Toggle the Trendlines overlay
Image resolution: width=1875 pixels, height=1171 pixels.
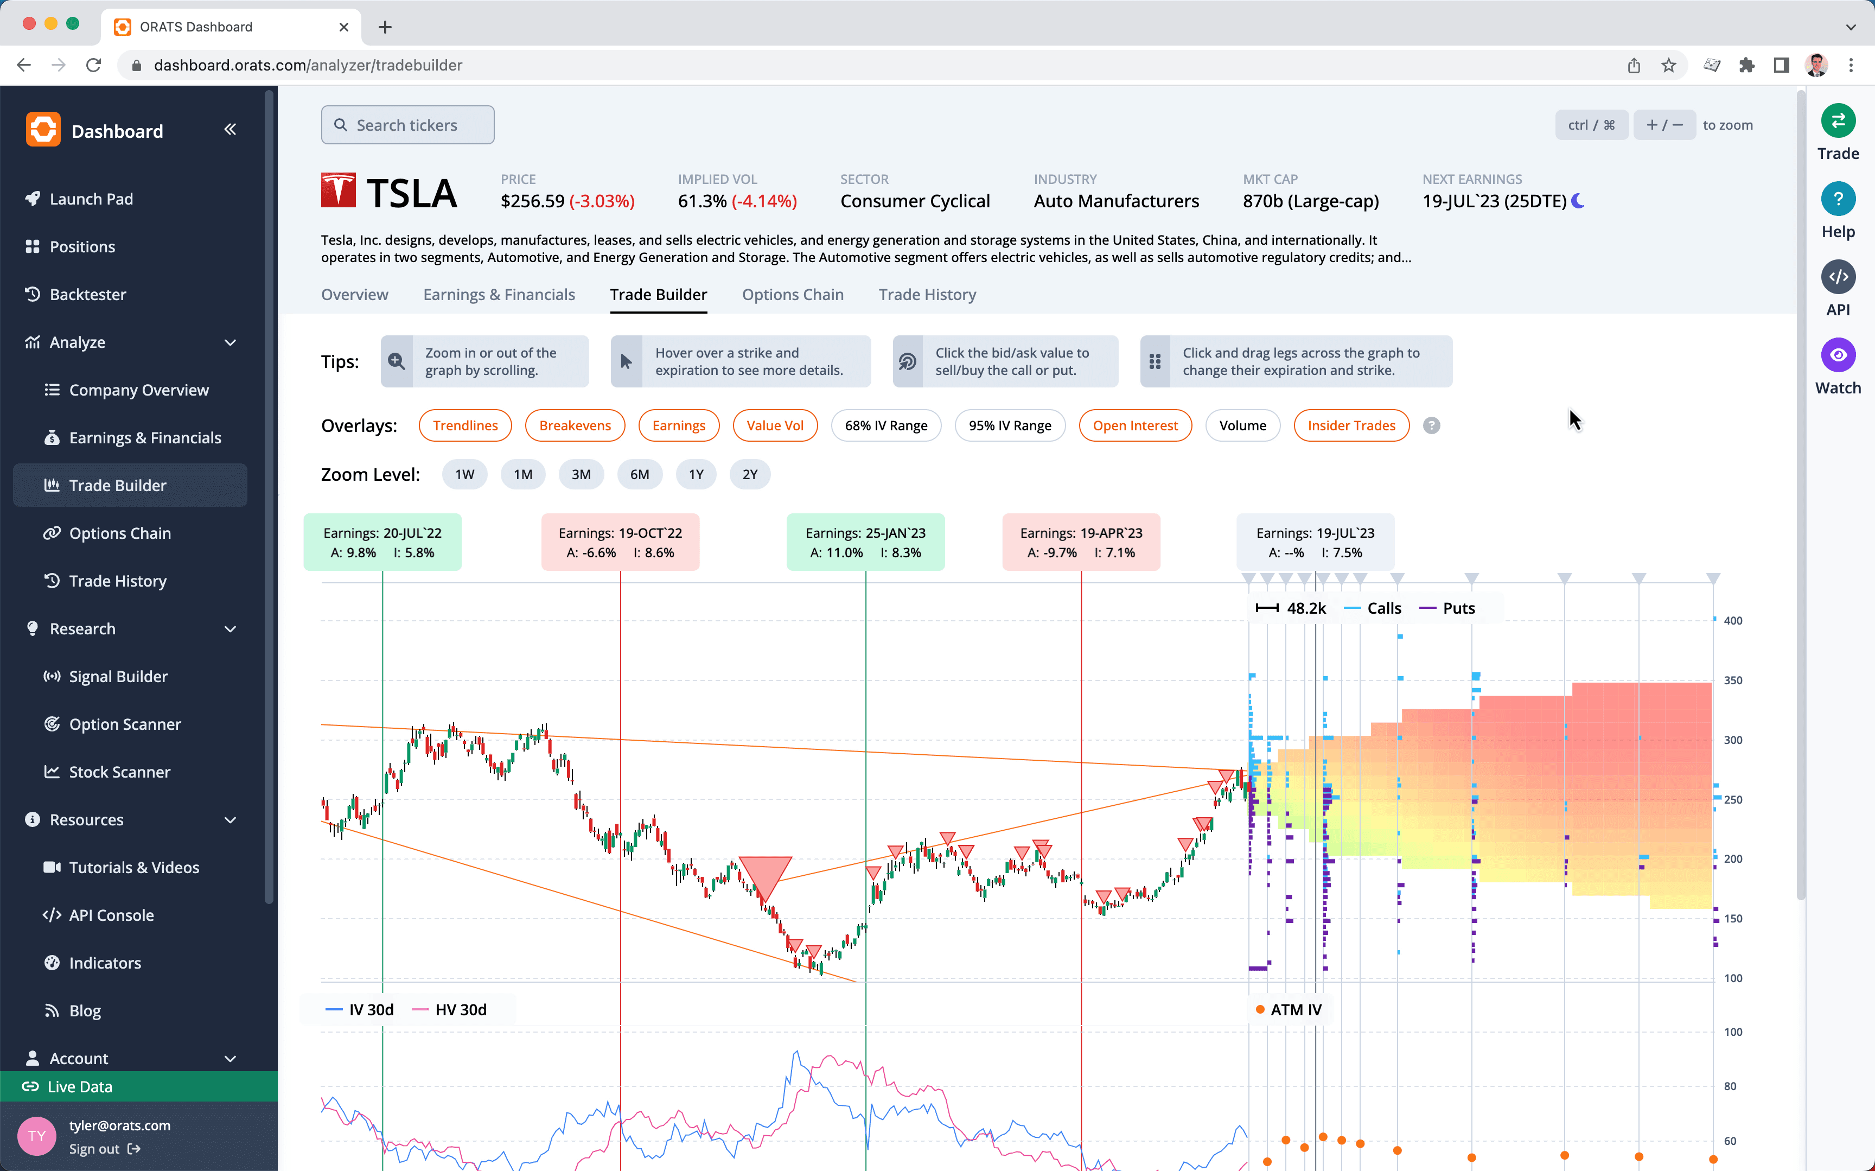click(465, 425)
